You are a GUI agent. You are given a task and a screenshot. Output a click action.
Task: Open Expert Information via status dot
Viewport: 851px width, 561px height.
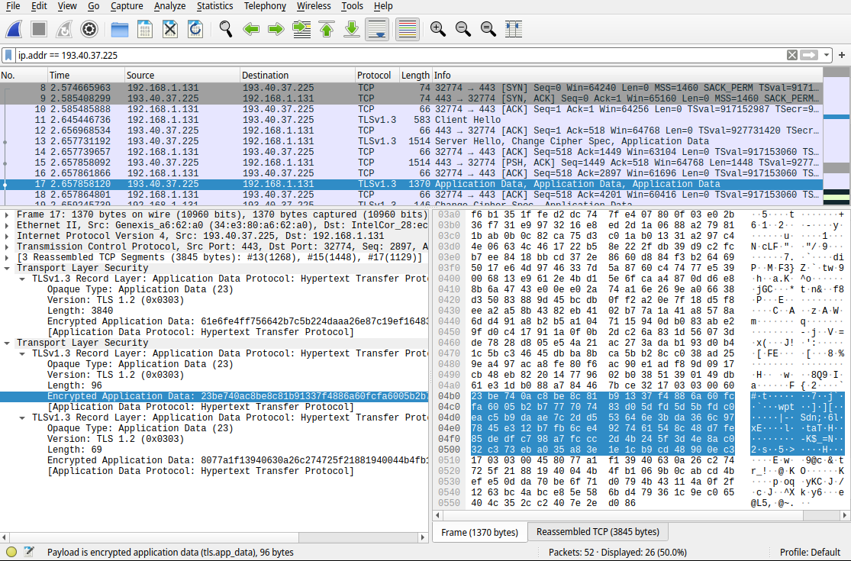pos(10,551)
